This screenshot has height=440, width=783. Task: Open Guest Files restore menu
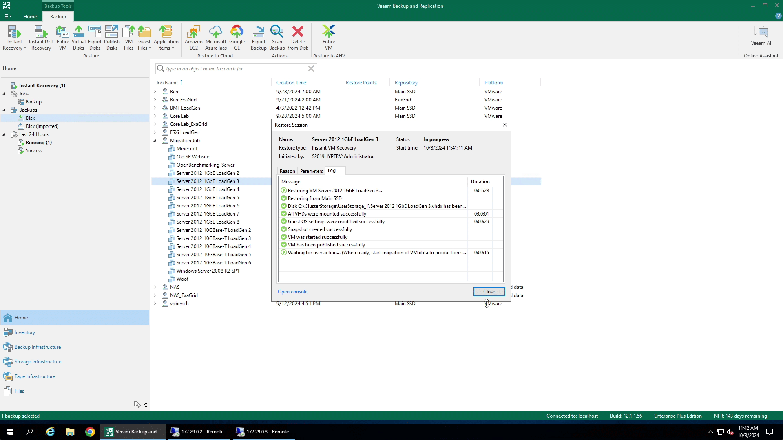pyautogui.click(x=144, y=38)
